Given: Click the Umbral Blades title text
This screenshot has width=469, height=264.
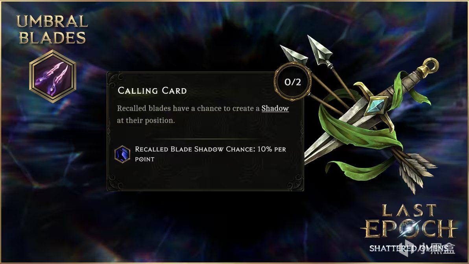Looking at the screenshot, I should 52,29.
